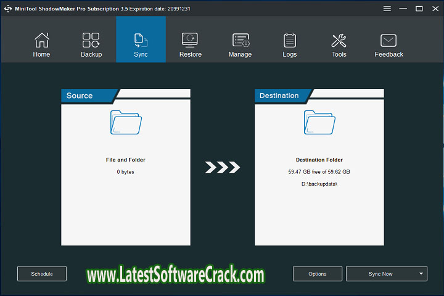Click the '59.47 GB free of 59.62 GB' text
The width and height of the screenshot is (444, 296).
[319, 172]
